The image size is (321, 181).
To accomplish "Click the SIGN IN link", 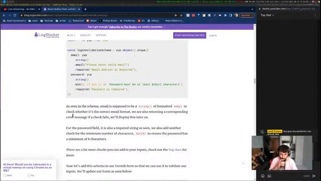I will tap(213, 36).
